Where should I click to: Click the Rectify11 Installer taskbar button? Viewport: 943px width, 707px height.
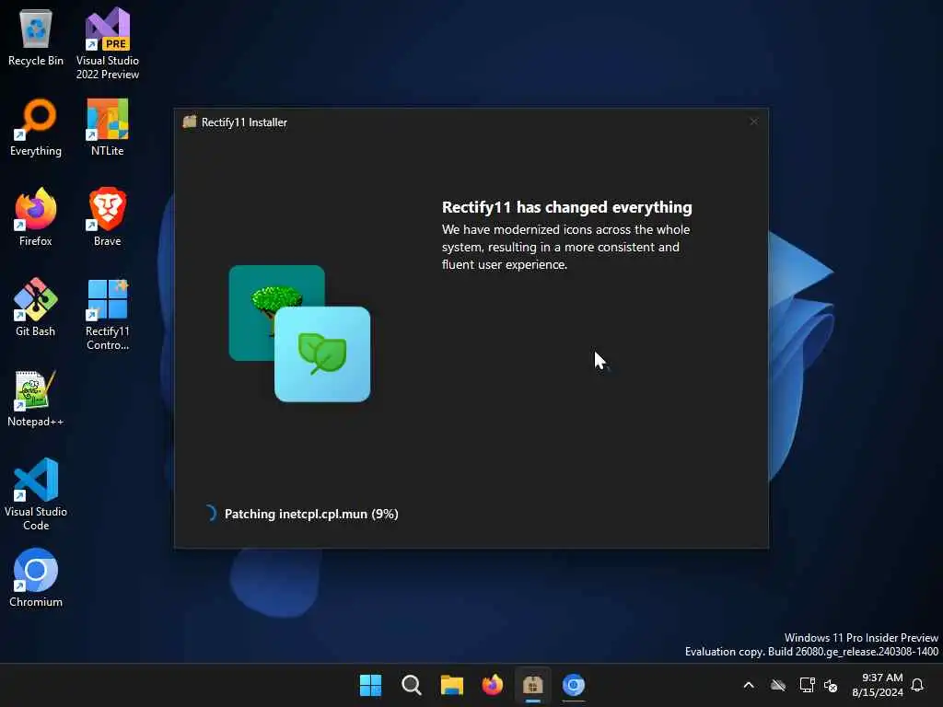point(533,685)
